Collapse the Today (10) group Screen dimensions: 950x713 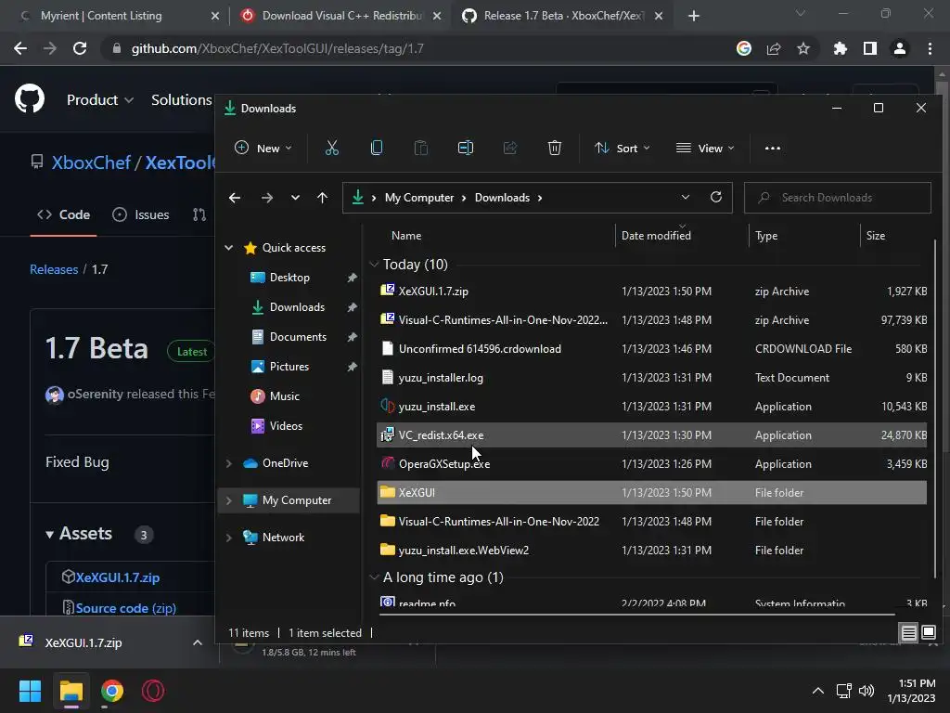click(x=374, y=265)
